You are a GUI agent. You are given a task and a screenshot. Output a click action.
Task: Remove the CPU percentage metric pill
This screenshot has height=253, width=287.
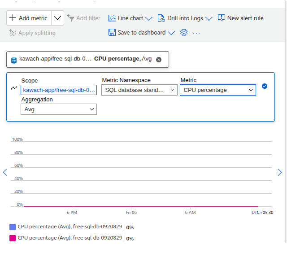pyautogui.click(x=159, y=60)
